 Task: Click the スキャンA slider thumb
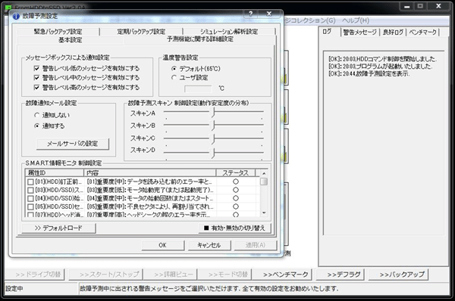(x=213, y=113)
